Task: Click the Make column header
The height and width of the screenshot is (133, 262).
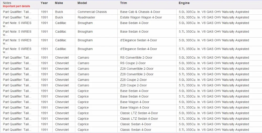Action: pyautogui.click(x=59, y=3)
